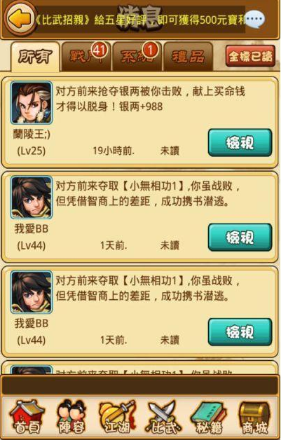
Task: Open the 江湖 icon in bottom bar
Action: pyautogui.click(x=117, y=417)
